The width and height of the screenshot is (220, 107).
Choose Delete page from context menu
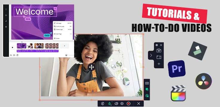63,29
